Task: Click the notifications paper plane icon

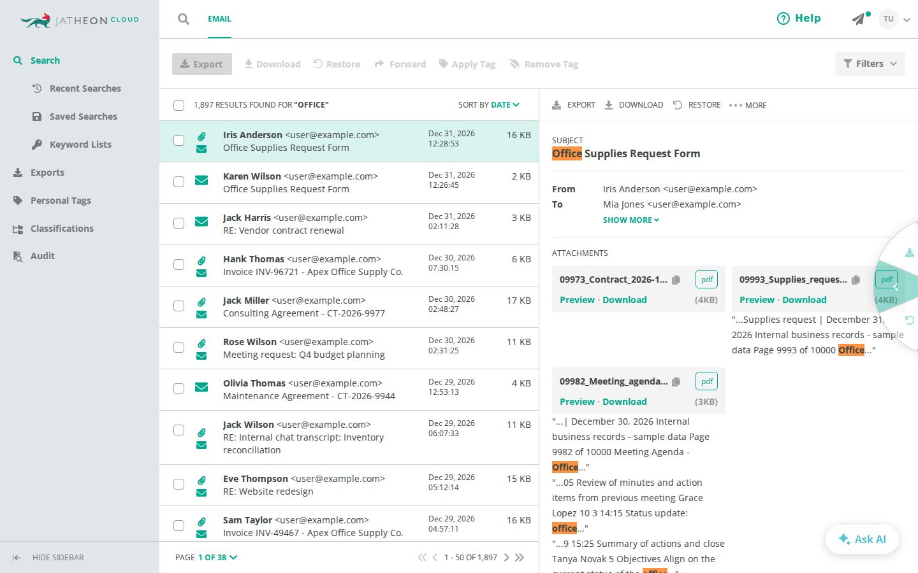Action: pos(859,18)
